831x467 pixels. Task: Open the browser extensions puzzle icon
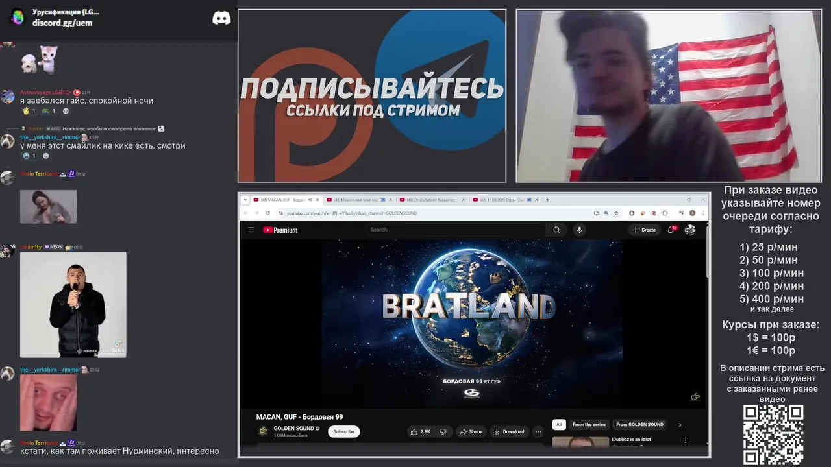664,213
